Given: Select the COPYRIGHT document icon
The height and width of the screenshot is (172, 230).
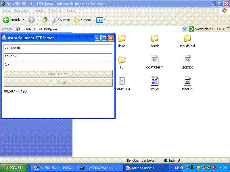Looking at the screenshot, I should pyautogui.click(x=154, y=59).
